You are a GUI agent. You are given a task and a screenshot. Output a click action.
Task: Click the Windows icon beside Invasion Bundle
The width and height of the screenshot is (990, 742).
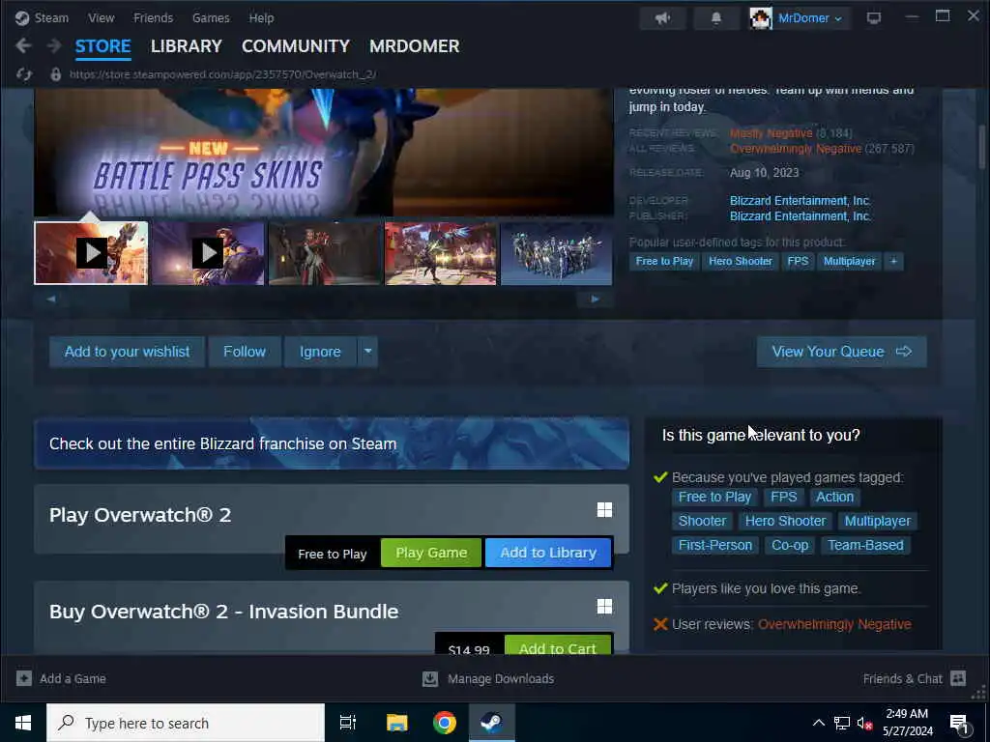[x=604, y=607]
